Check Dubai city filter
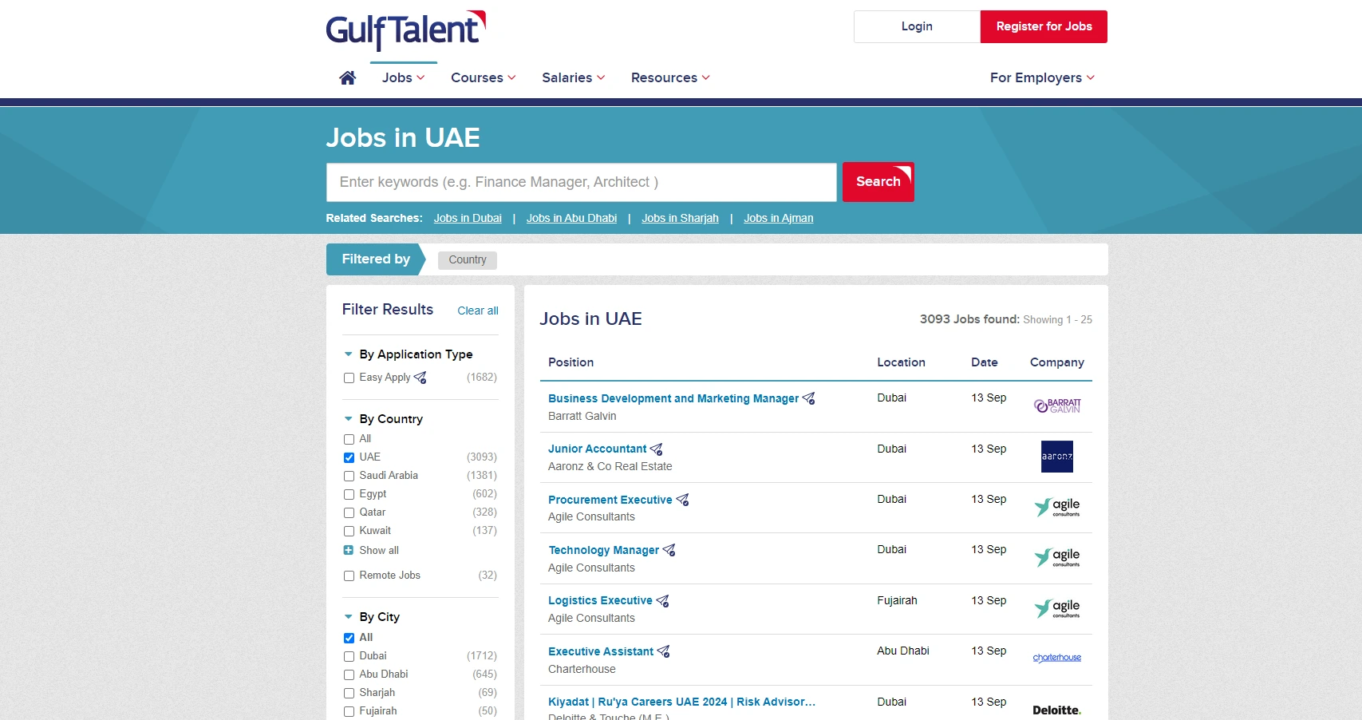This screenshot has width=1362, height=720. [349, 656]
